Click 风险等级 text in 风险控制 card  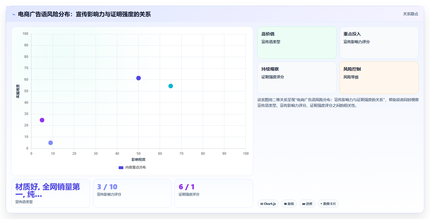(x=351, y=77)
